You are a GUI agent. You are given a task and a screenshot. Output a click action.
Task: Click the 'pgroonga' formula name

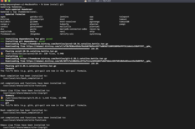pyautogui.click(x=94, y=22)
